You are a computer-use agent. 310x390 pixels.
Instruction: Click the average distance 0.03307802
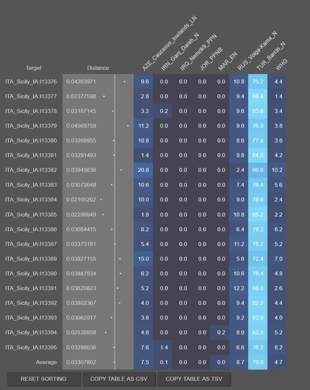click(x=81, y=362)
